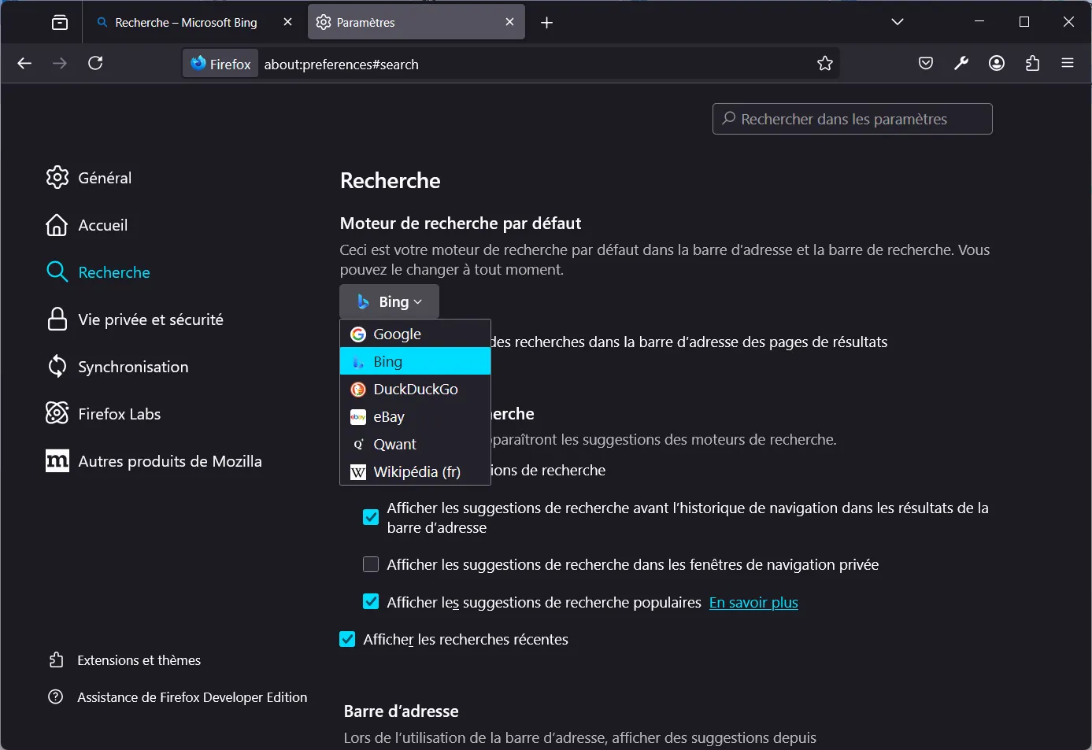Choose Wikipédia (fr) from the engine list
This screenshot has width=1092, height=750.
(x=415, y=471)
